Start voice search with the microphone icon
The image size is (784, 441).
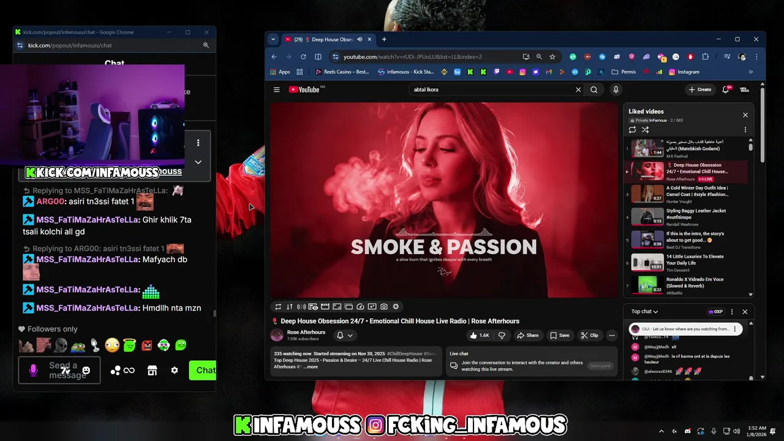pyautogui.click(x=616, y=89)
